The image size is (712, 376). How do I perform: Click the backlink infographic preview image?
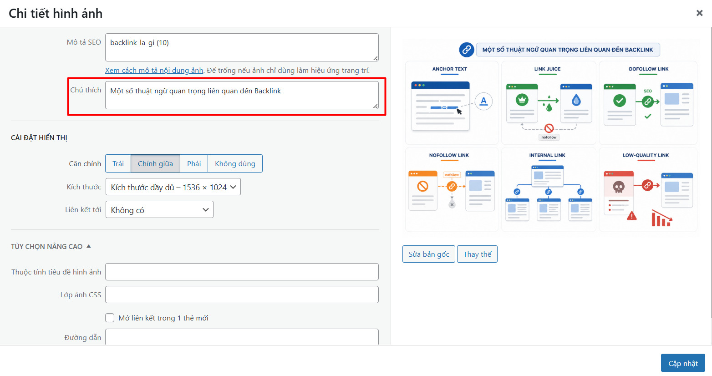click(x=551, y=136)
